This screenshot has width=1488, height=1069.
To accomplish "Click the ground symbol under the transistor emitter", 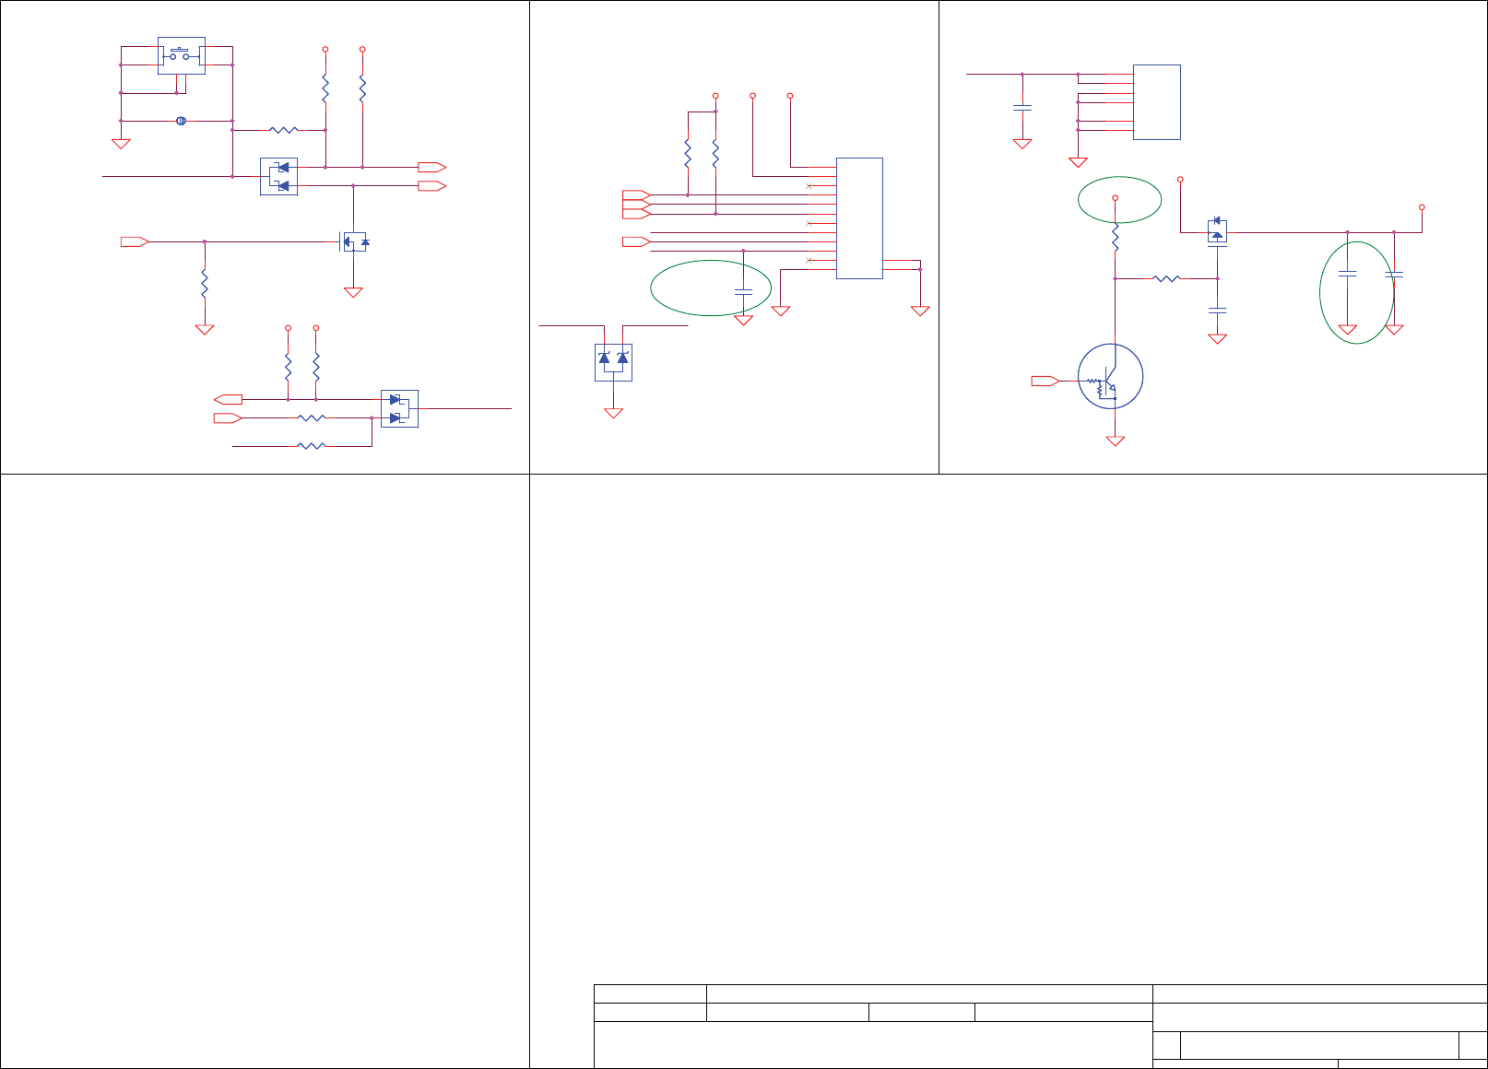I will coord(1116,441).
